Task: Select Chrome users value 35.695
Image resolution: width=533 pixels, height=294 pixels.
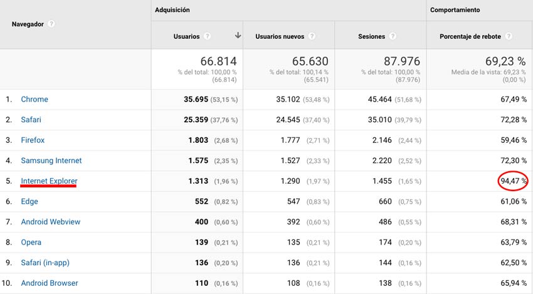Action: [196, 99]
